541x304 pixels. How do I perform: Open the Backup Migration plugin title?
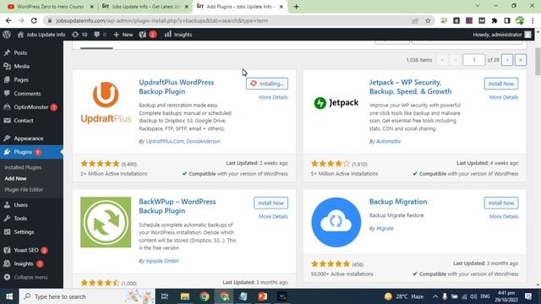[x=398, y=202]
